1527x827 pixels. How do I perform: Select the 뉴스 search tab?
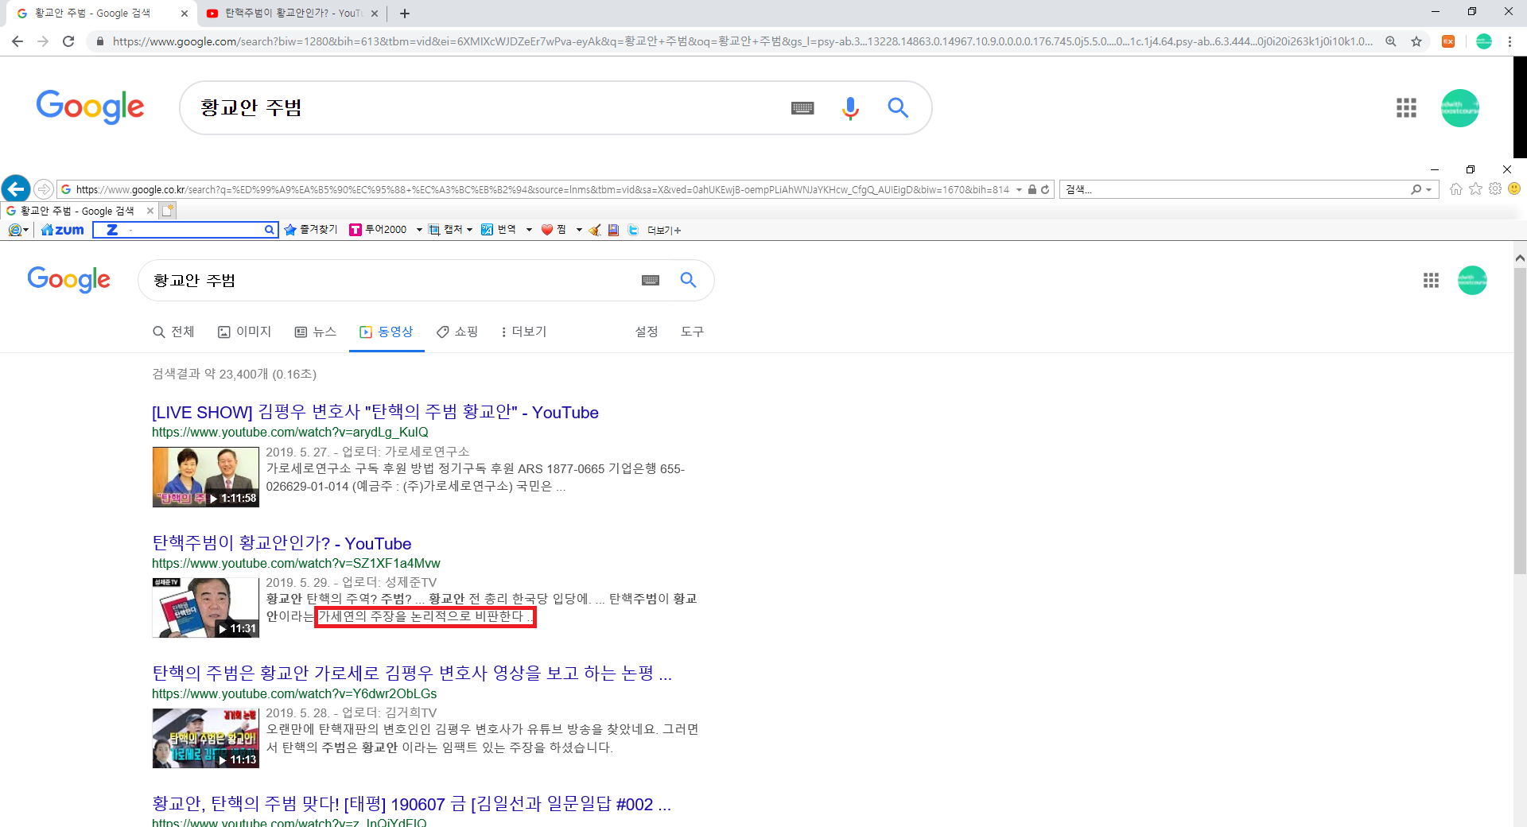tap(316, 332)
